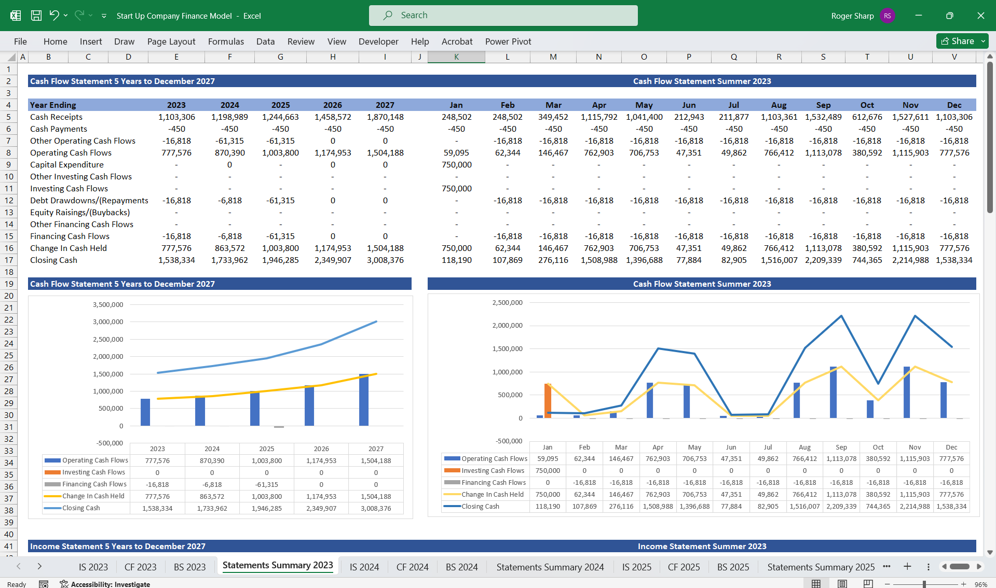Viewport: 996px width, 588px height.
Task: Add a new worksheet with the plus icon
Action: pos(907,567)
